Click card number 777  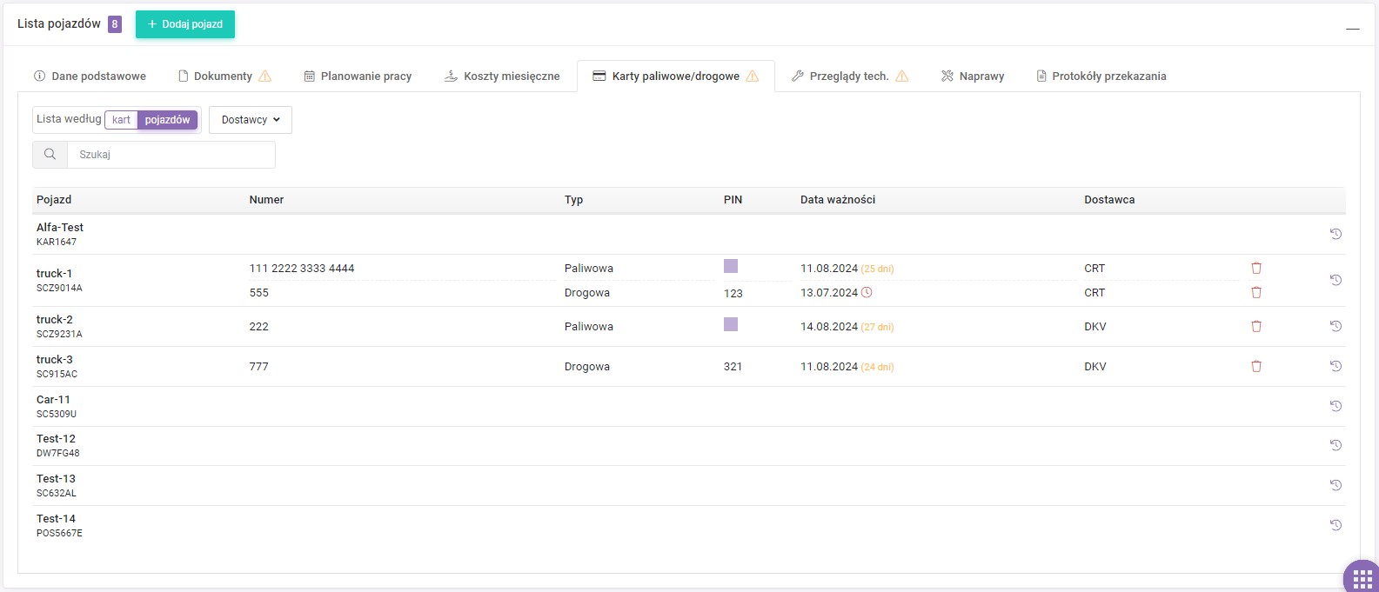click(259, 366)
